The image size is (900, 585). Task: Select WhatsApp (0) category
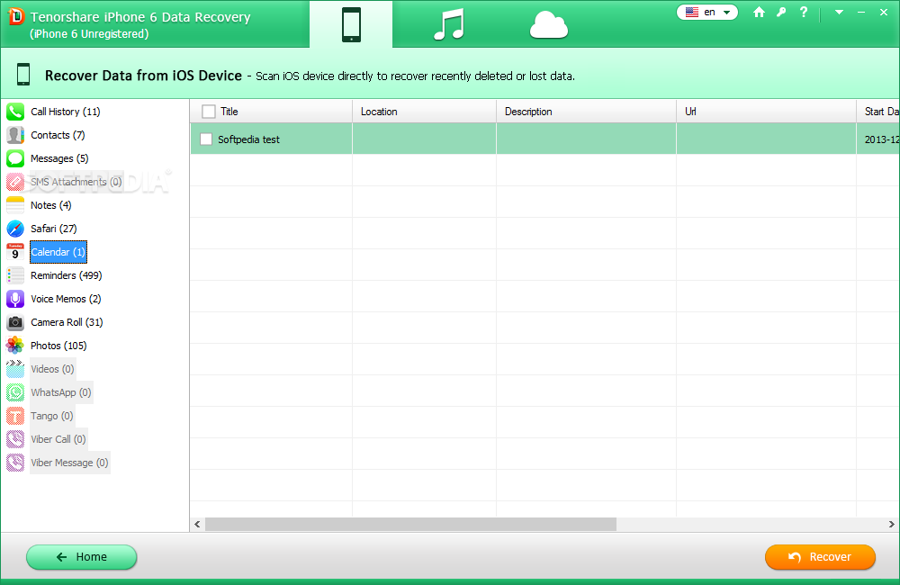pyautogui.click(x=61, y=392)
